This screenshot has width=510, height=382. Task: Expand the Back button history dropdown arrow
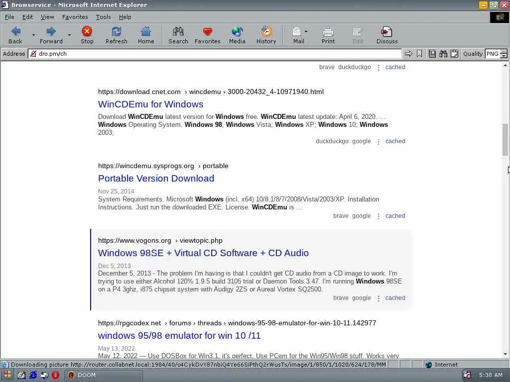pos(33,35)
